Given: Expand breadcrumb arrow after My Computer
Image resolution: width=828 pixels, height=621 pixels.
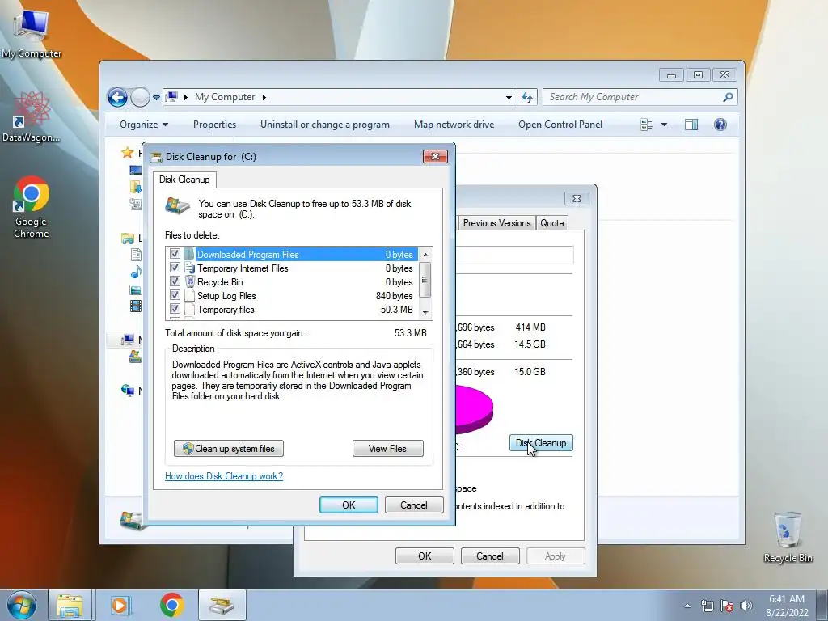Looking at the screenshot, I should click(x=264, y=97).
